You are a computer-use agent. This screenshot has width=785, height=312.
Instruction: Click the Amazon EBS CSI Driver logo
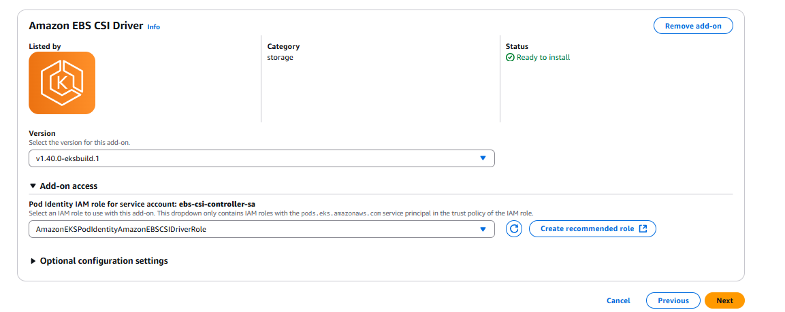[62, 83]
